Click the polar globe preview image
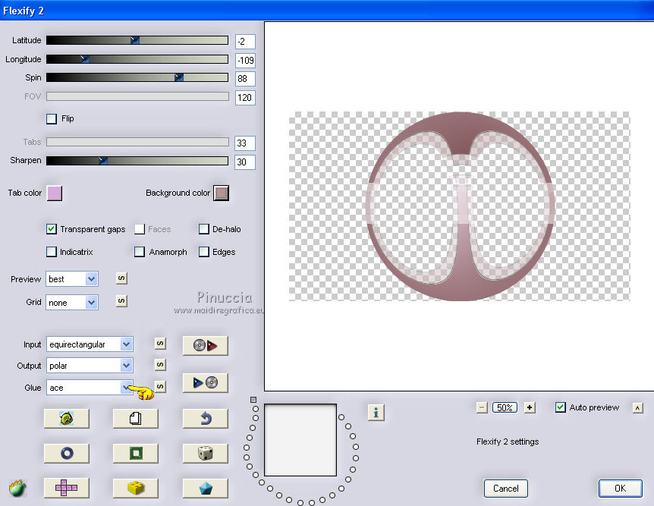 (x=460, y=206)
